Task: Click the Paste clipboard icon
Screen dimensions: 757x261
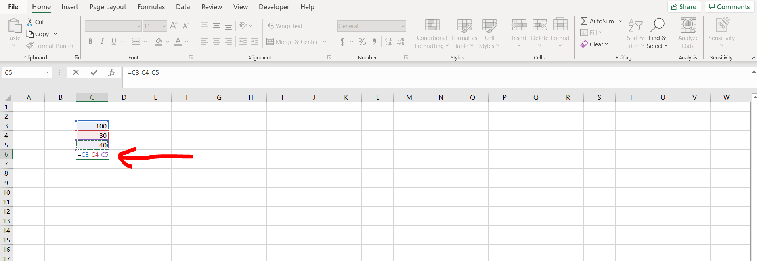Action: pyautogui.click(x=15, y=26)
